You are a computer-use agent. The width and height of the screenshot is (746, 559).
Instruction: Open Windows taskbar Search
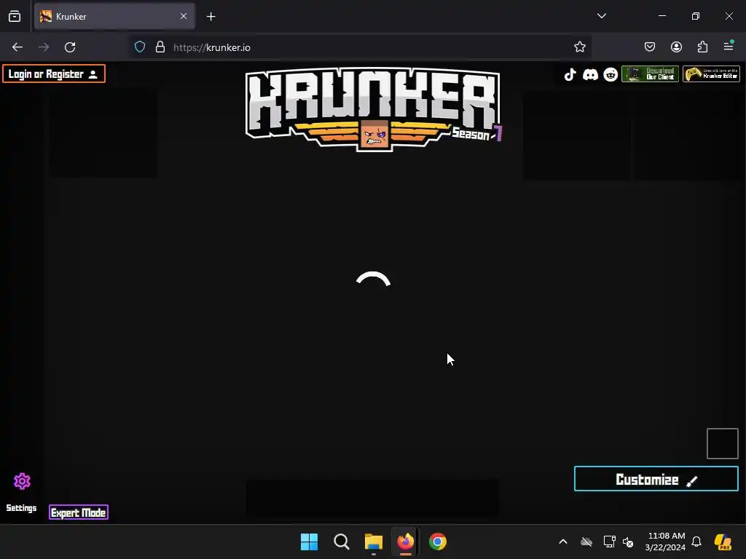(x=341, y=542)
